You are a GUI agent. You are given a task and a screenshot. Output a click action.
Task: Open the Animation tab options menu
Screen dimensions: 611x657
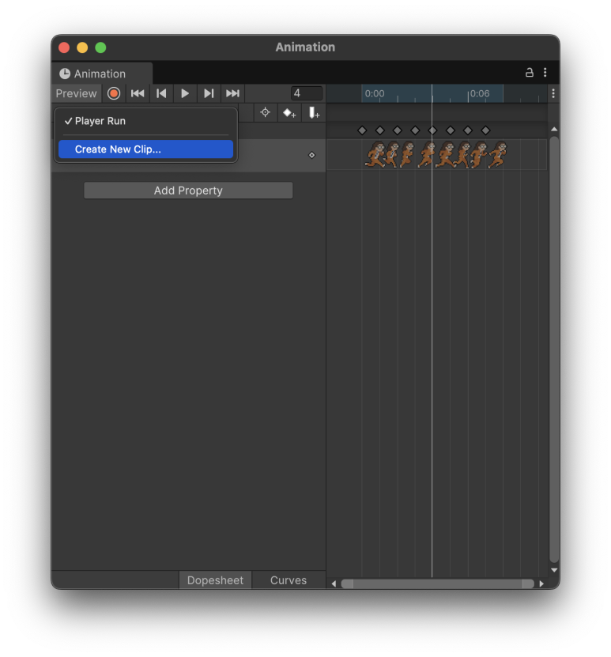tap(545, 73)
